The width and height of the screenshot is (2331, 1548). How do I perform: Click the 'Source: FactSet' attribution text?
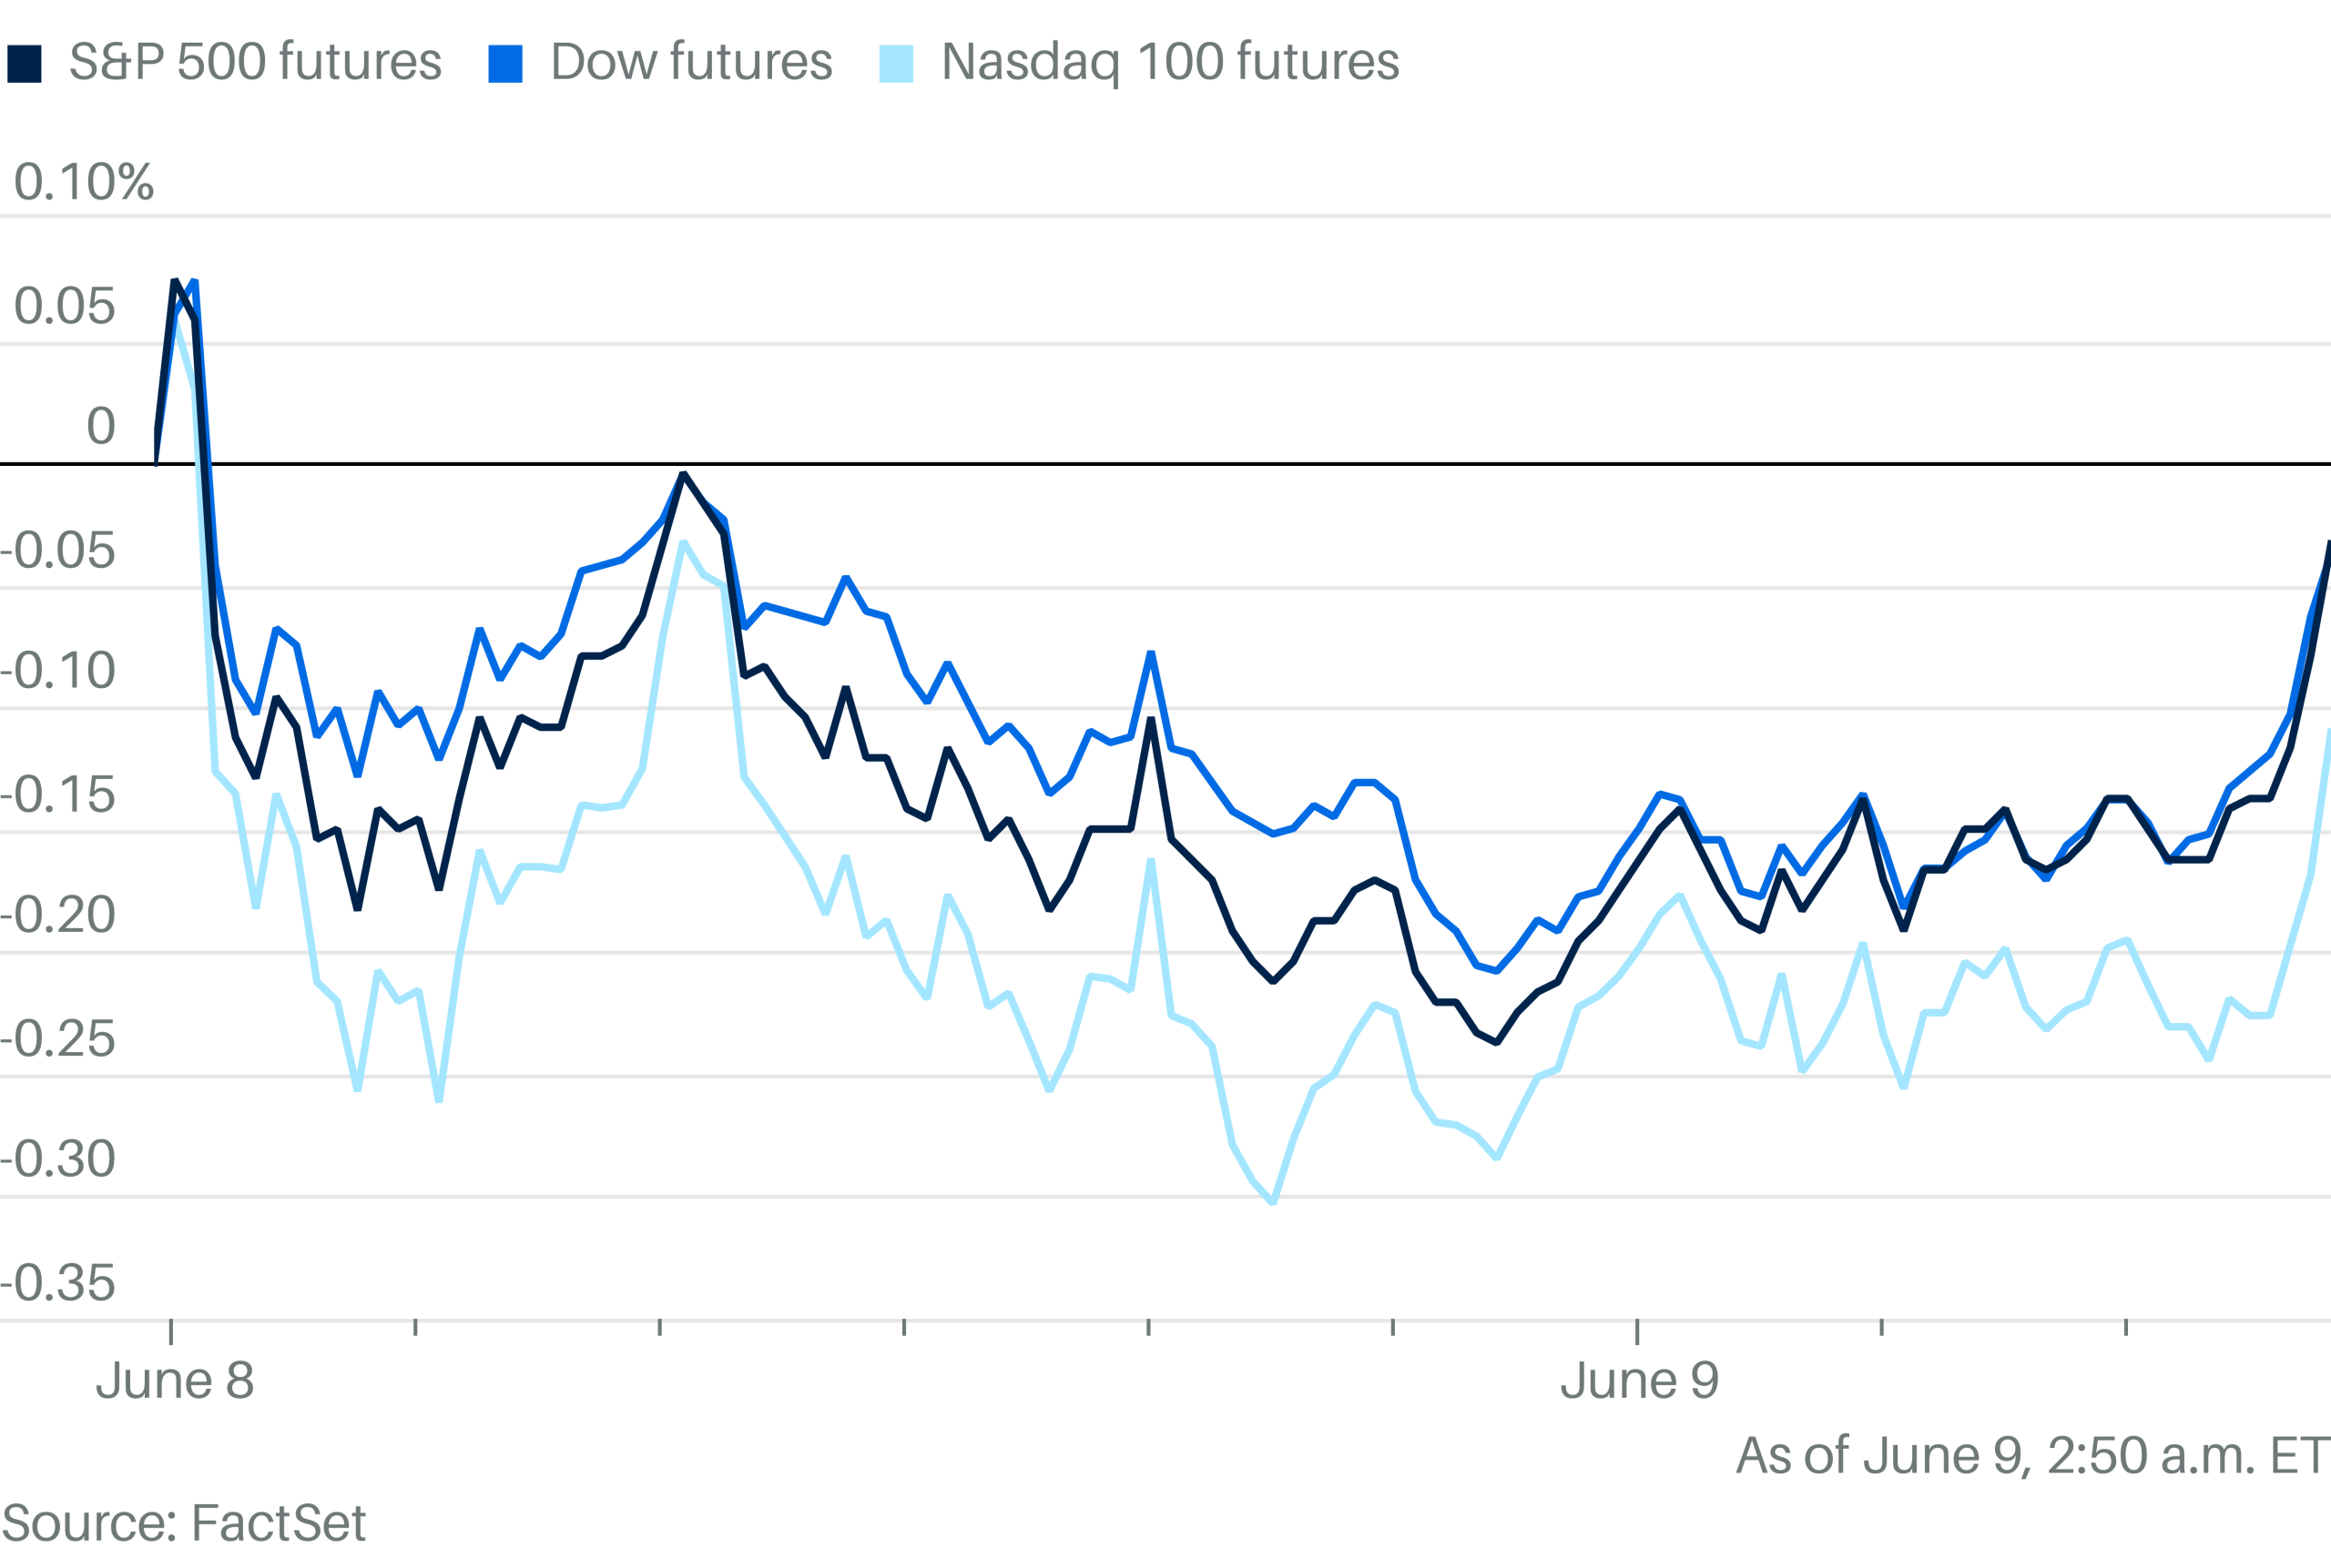pyautogui.click(x=184, y=1523)
